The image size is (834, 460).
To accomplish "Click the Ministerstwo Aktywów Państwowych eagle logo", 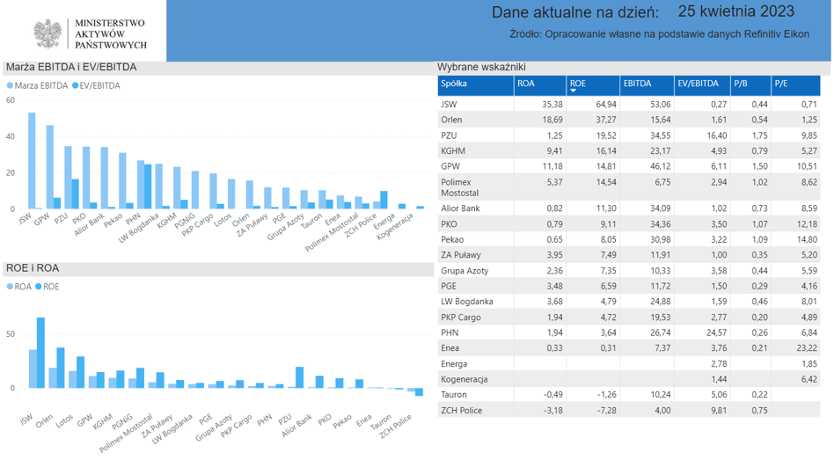I will tap(48, 33).
